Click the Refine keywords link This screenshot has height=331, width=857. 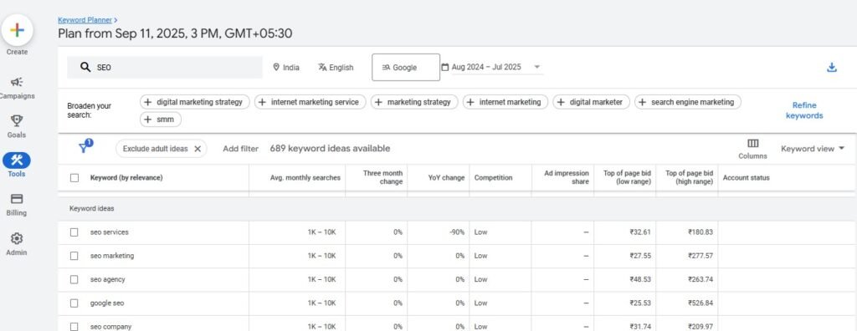(x=804, y=110)
